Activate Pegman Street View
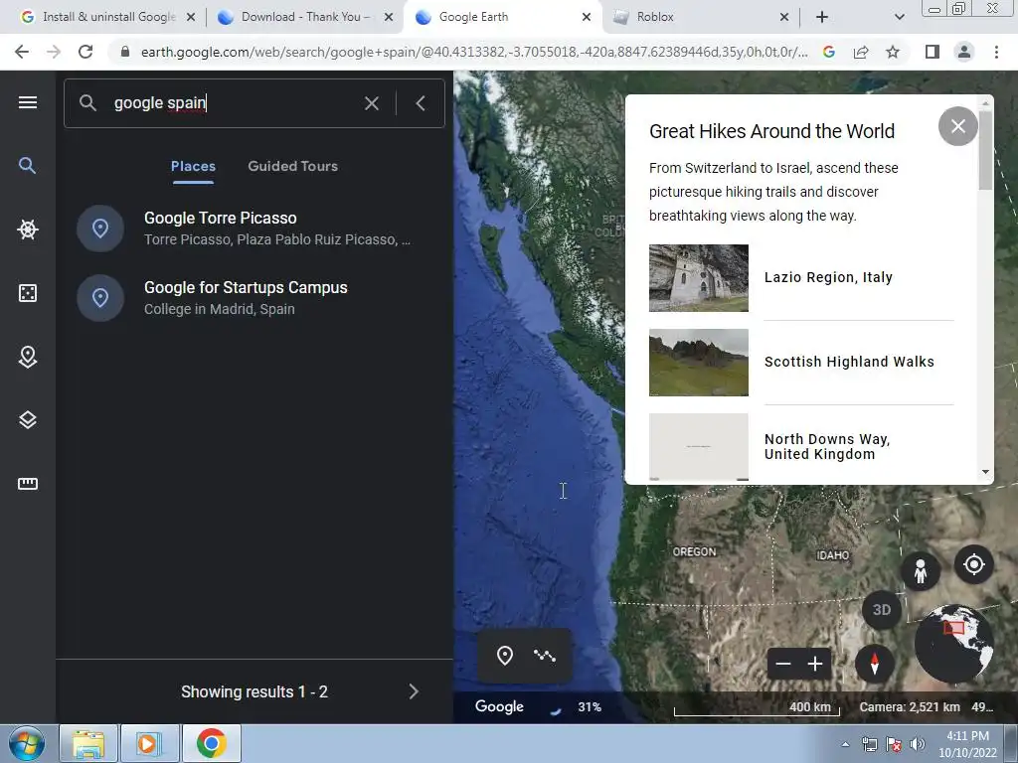 (x=920, y=571)
